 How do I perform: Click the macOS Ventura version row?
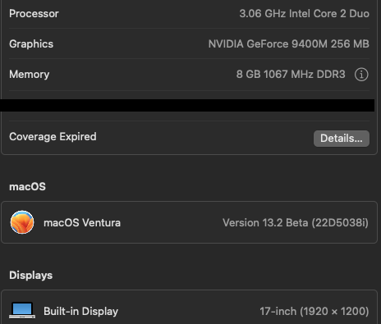[x=190, y=222]
